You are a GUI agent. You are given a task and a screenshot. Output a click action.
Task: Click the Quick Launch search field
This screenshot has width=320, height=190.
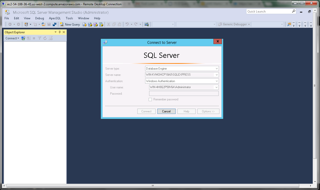coord(269,12)
